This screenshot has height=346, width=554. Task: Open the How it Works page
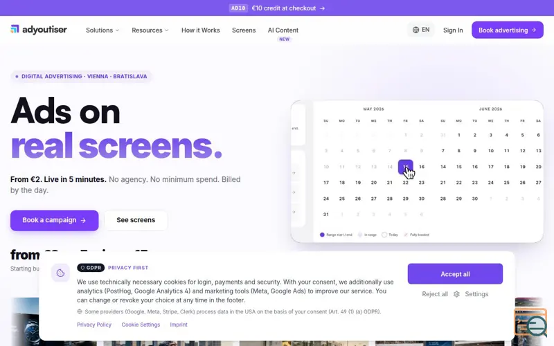pyautogui.click(x=201, y=30)
